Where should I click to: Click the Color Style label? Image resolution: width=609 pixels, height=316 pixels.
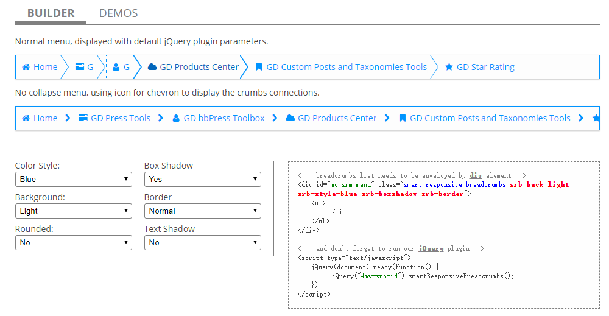pos(37,166)
